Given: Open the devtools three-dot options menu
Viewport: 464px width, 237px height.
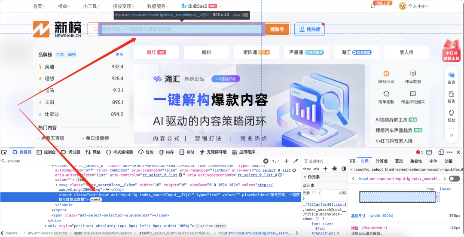Looking at the screenshot, I should coord(450,152).
